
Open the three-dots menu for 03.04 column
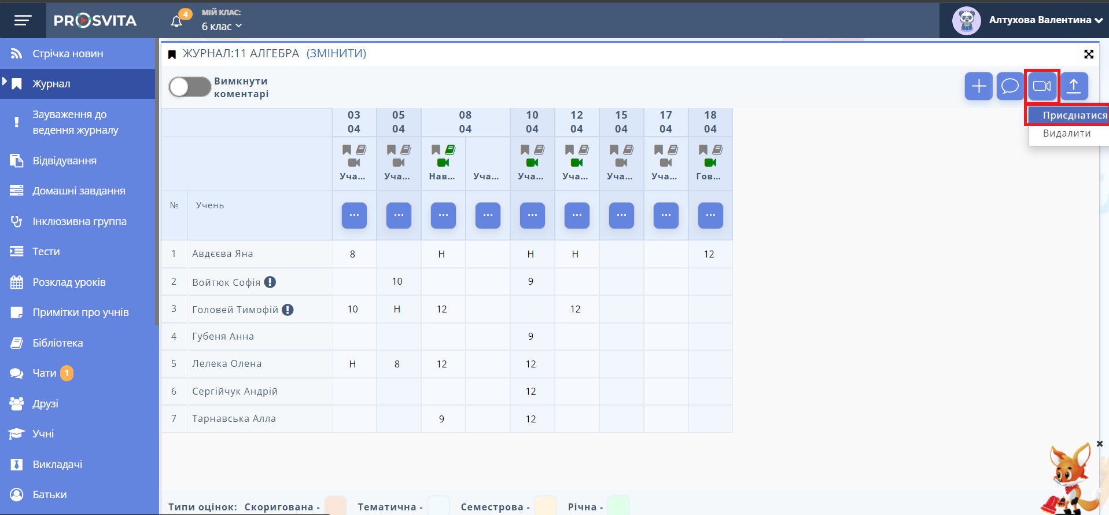[354, 215]
